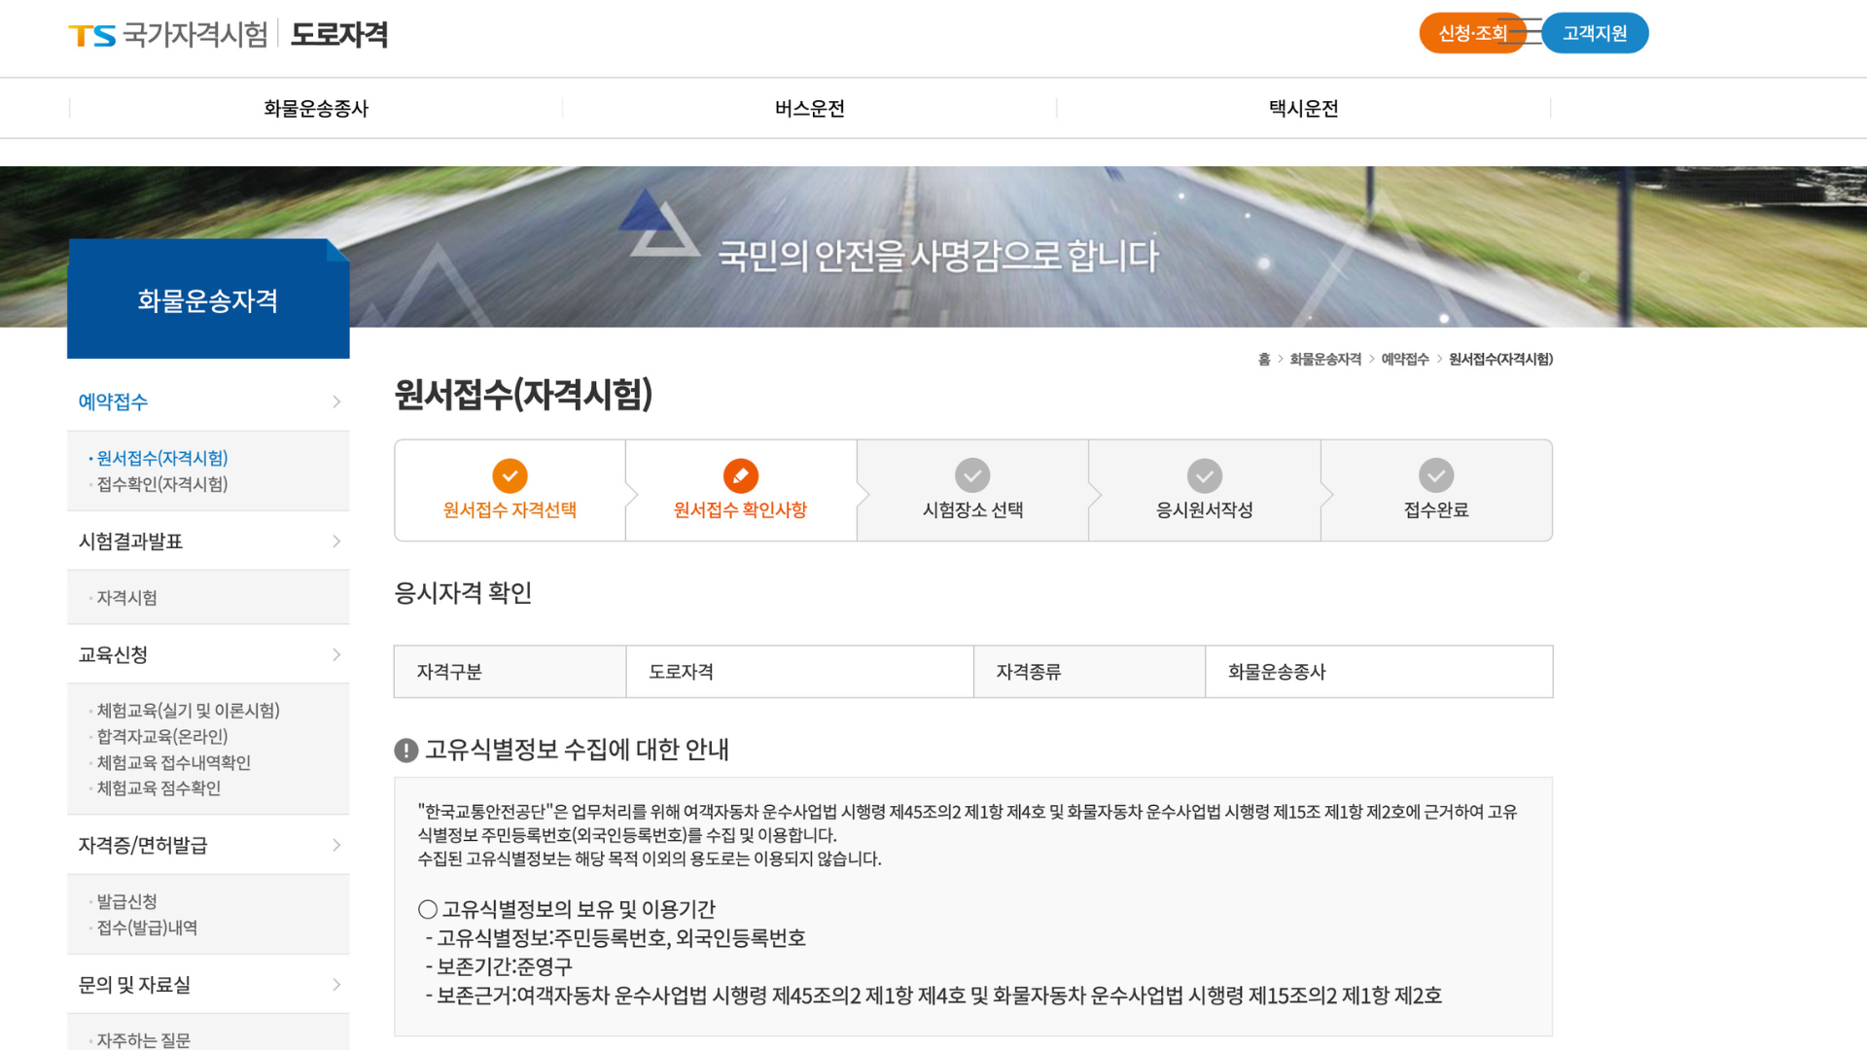
Task: Click the 고유식별정보 안내 info icon
Action: tap(405, 749)
